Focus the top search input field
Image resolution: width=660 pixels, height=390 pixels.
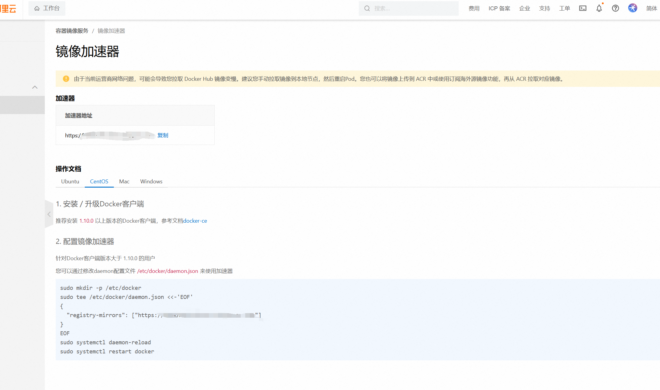click(408, 8)
